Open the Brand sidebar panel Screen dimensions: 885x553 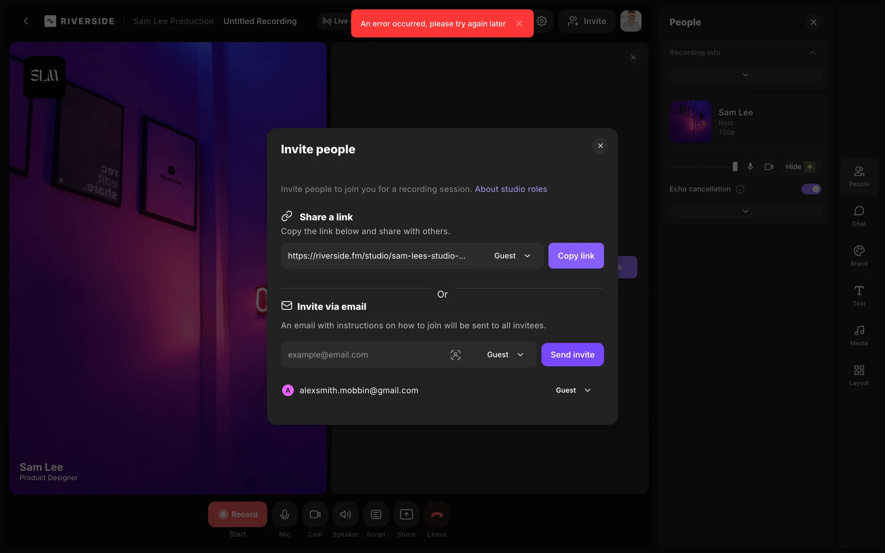tap(859, 256)
